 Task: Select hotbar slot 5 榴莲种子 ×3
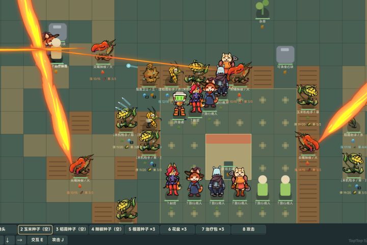point(142,229)
